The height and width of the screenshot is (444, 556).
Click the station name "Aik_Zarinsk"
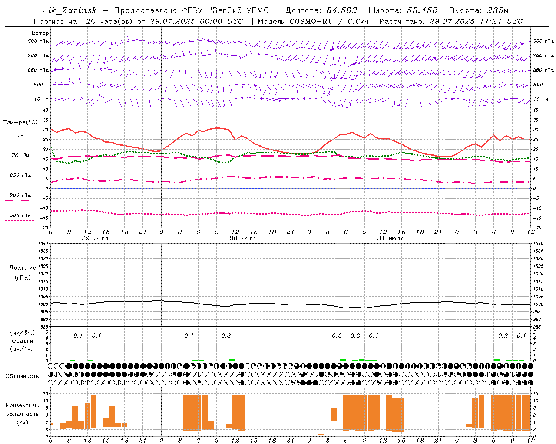69,10
